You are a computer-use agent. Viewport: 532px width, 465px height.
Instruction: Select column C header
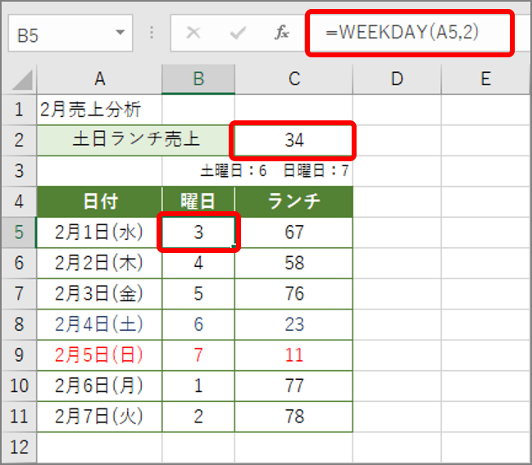pos(293,79)
